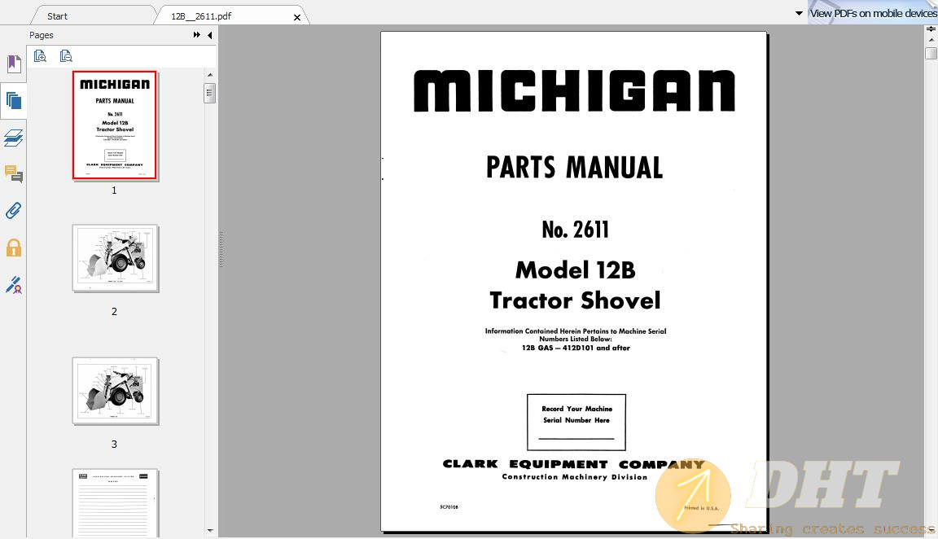Click the CLARK EQUIPMENT COMPANY text
Screen dimensions: 938x539
click(573, 464)
